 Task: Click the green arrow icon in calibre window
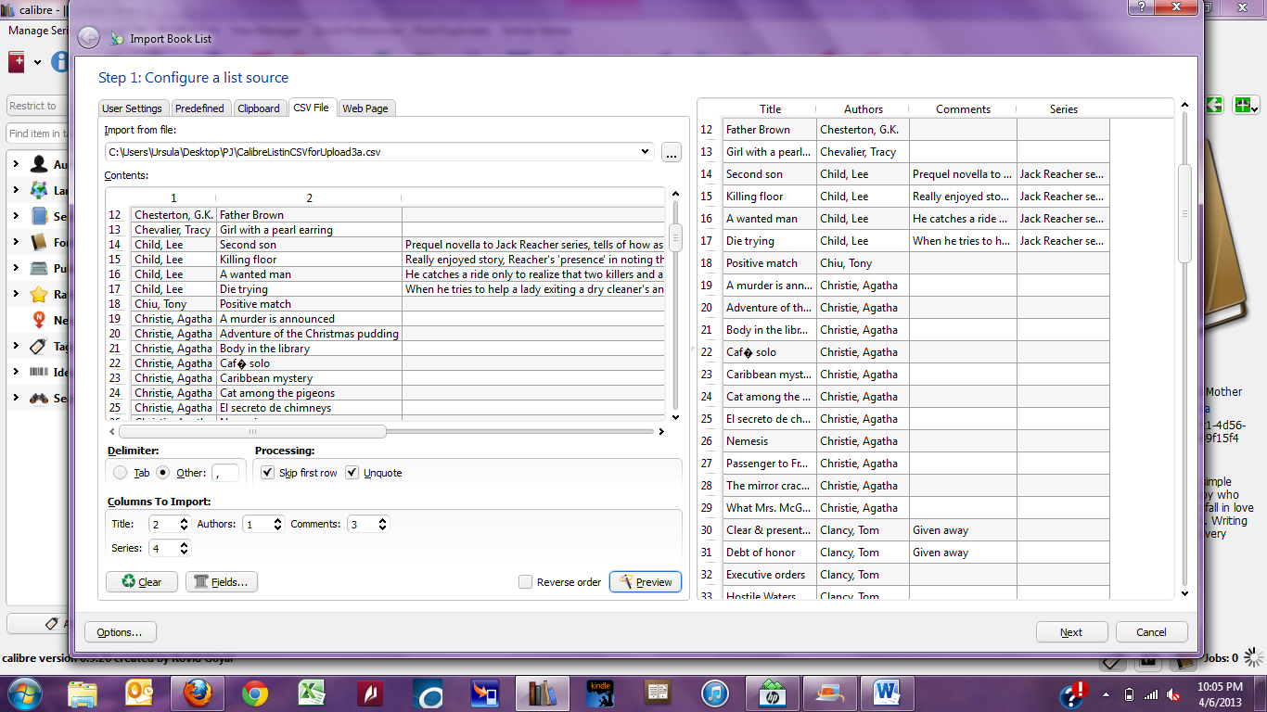[1214, 106]
